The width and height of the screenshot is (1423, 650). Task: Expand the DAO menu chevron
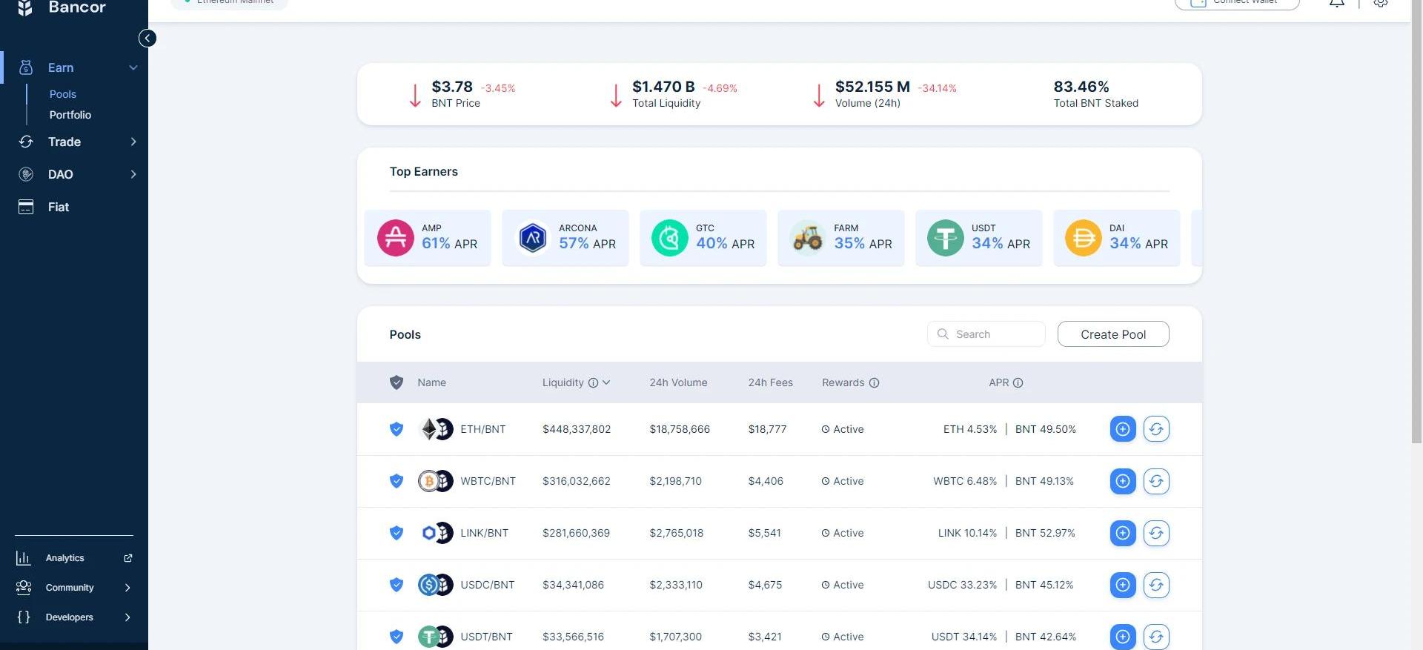(x=133, y=174)
